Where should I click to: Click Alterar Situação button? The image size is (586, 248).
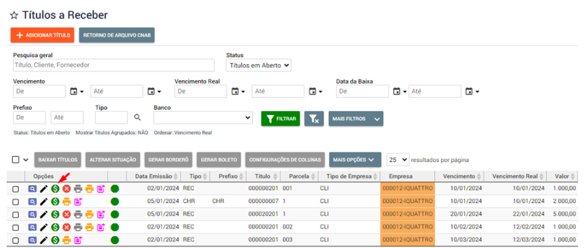pos(113,159)
